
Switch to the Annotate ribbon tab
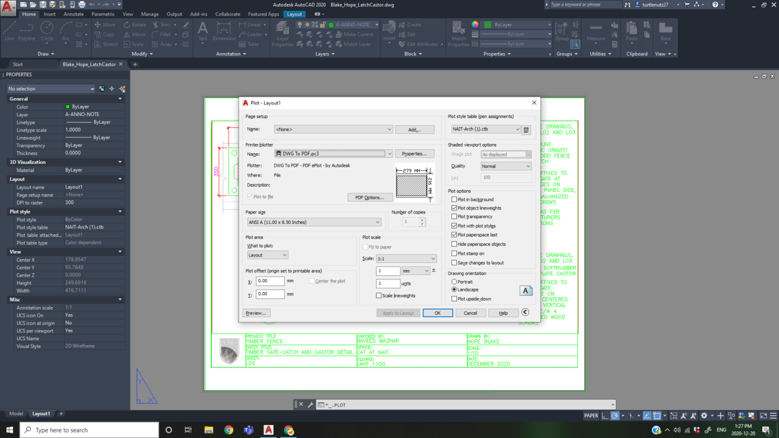(73, 14)
